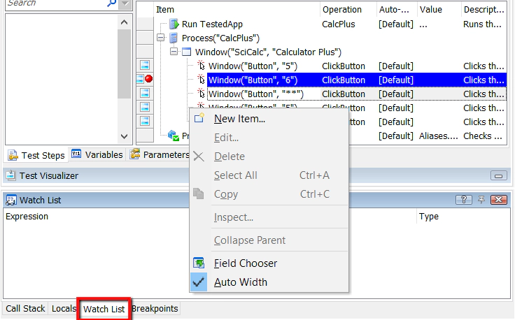Screen dimensions: 515x320
Task: Choose Copy in the context menu
Action: tap(269, 194)
